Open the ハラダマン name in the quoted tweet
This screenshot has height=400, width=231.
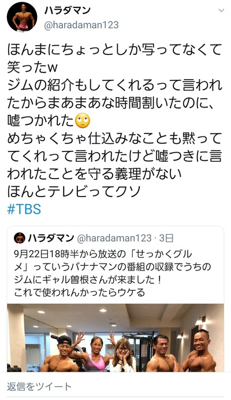[x=51, y=238]
